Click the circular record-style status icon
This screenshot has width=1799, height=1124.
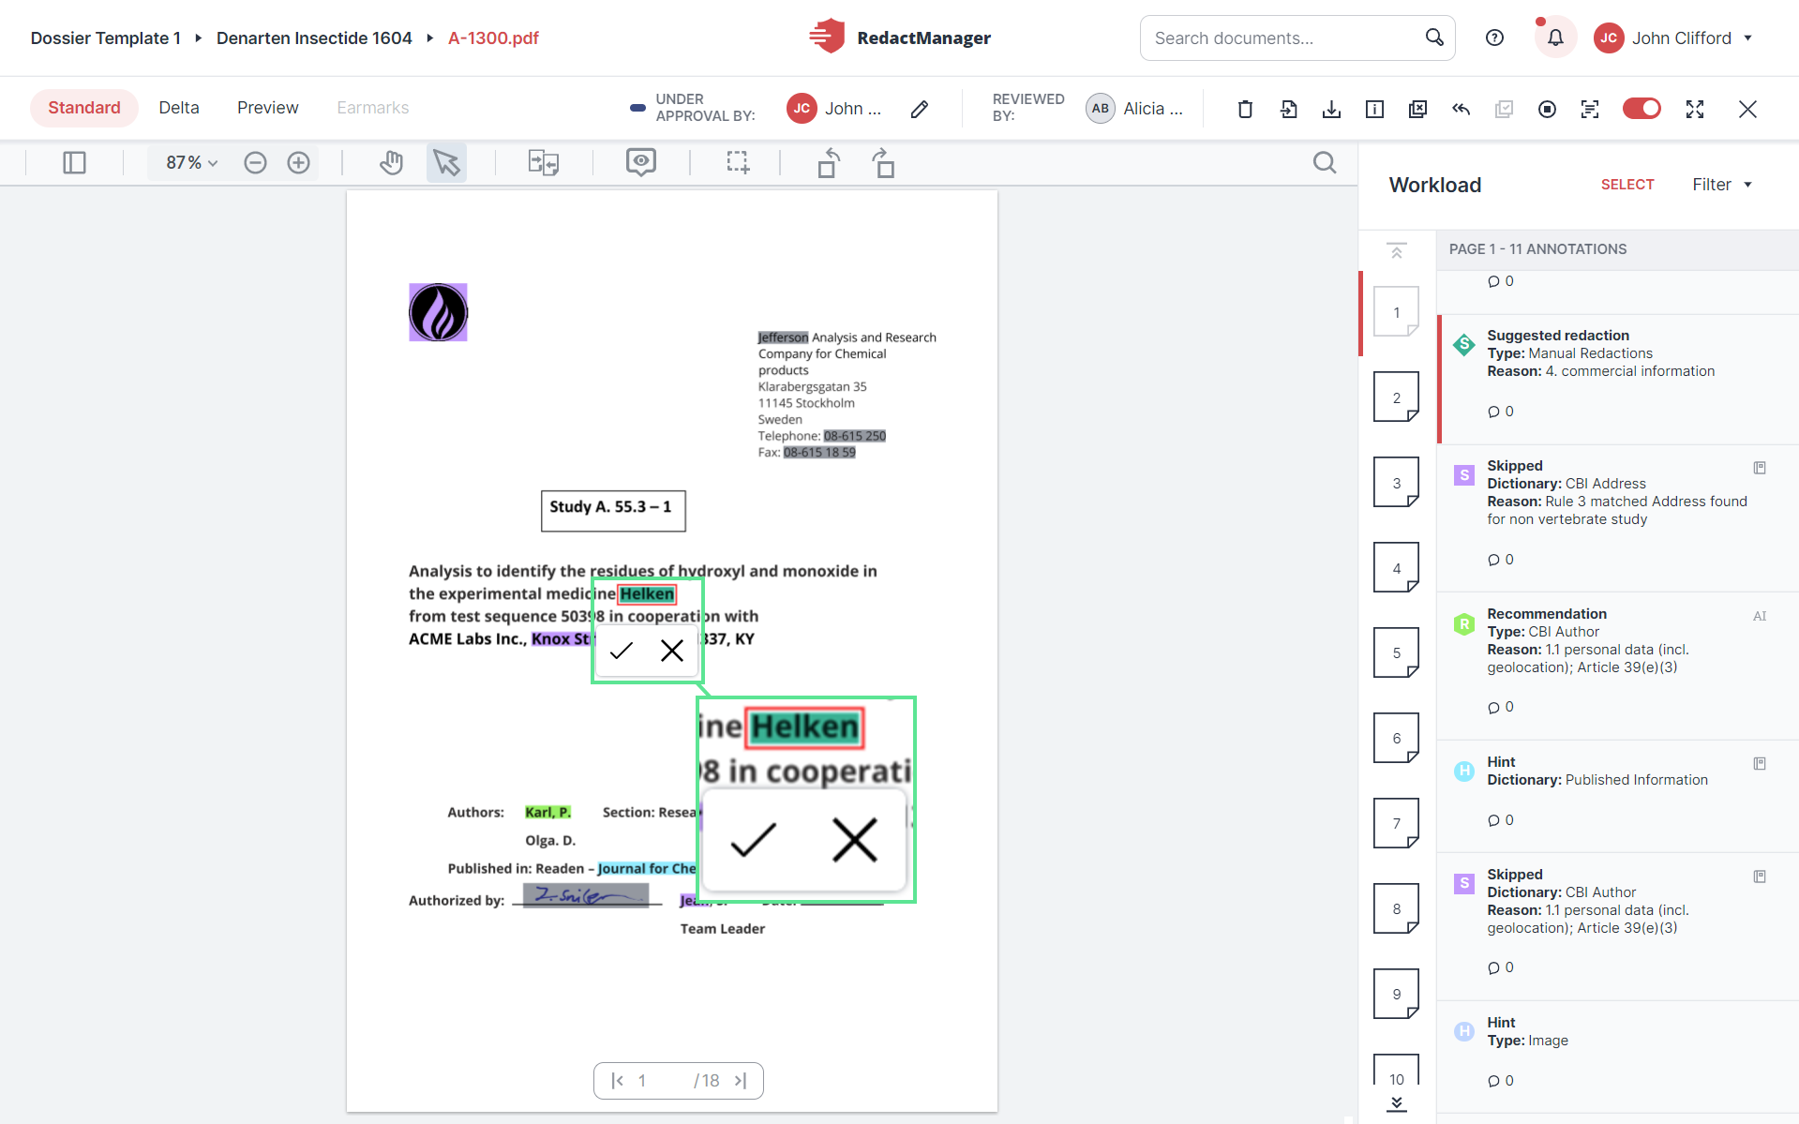pos(1547,109)
